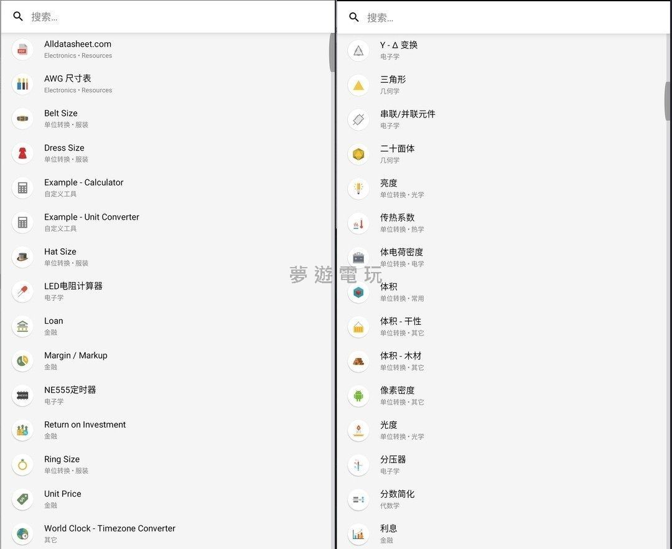Select the Margin / Markup entry
Screen dimensions: 672x549
pos(75,360)
